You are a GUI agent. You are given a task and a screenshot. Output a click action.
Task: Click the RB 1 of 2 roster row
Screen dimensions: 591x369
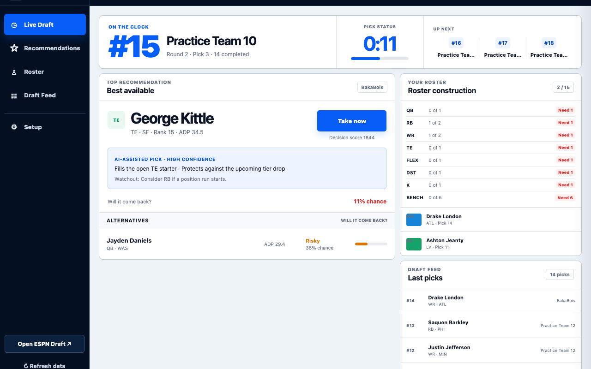490,123
